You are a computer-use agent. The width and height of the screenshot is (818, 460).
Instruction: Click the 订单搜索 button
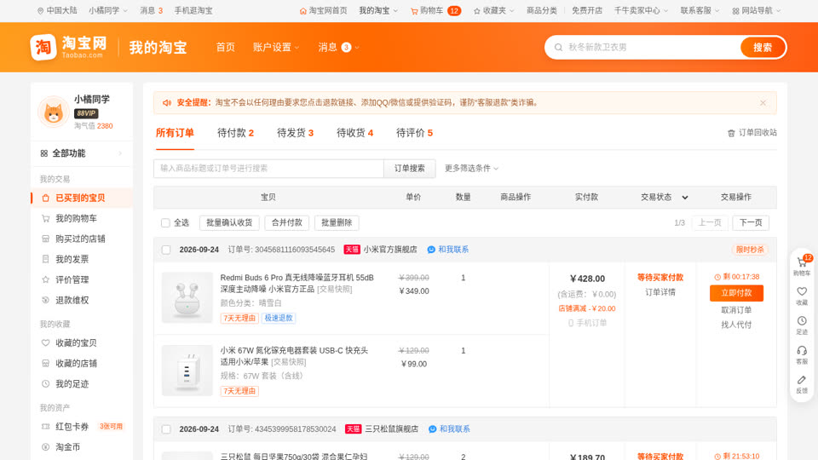pos(410,169)
